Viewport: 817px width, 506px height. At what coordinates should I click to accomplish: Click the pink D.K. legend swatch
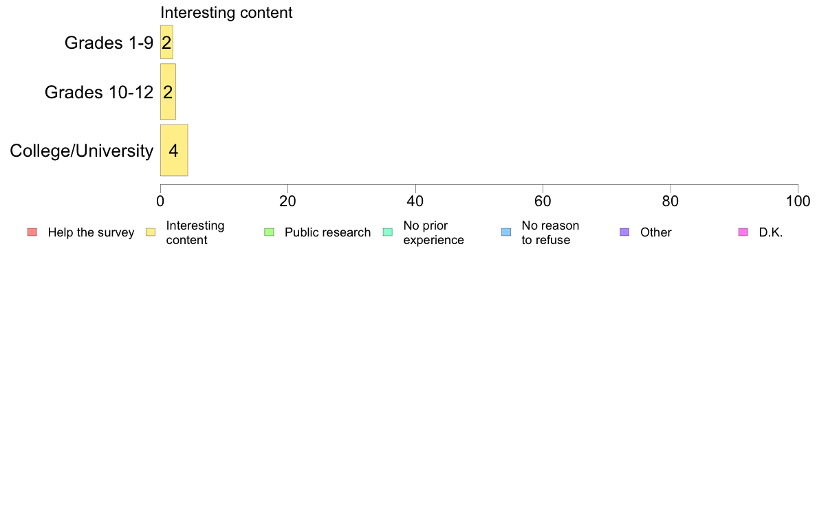[743, 232]
